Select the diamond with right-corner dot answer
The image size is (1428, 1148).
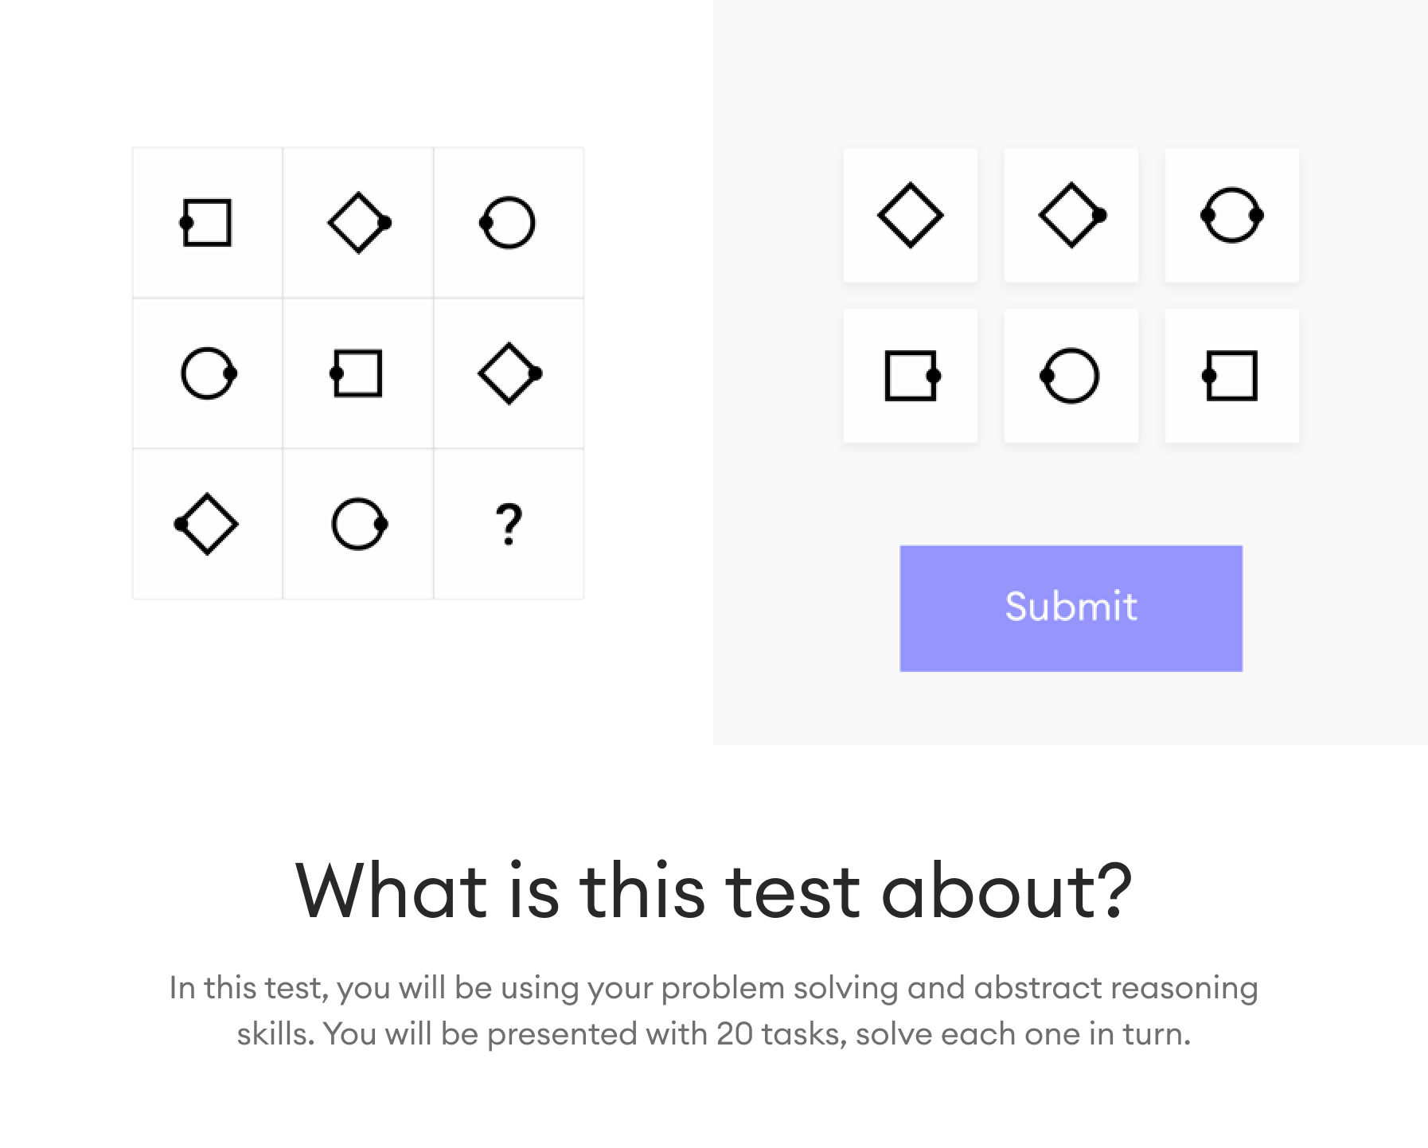pyautogui.click(x=1071, y=215)
